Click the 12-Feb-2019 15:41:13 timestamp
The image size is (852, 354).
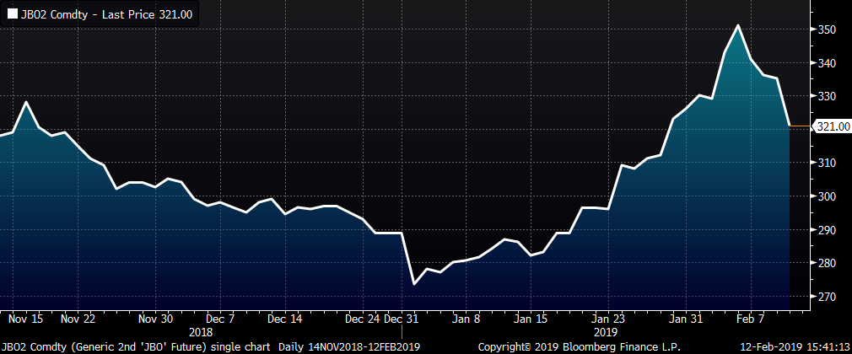(x=795, y=346)
